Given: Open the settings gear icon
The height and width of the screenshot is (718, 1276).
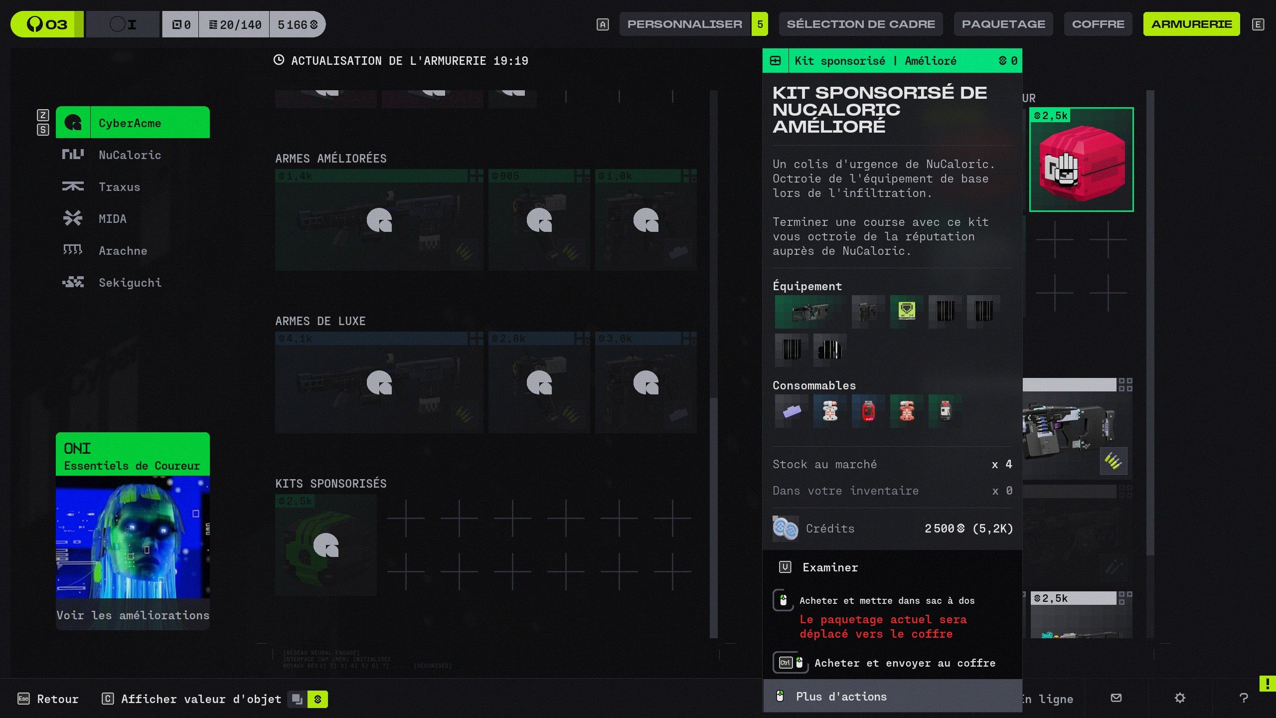Looking at the screenshot, I should click(1179, 698).
